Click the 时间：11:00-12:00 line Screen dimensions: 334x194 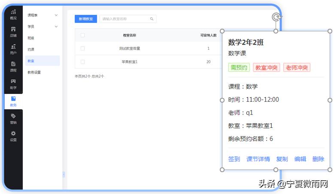(x=253, y=100)
